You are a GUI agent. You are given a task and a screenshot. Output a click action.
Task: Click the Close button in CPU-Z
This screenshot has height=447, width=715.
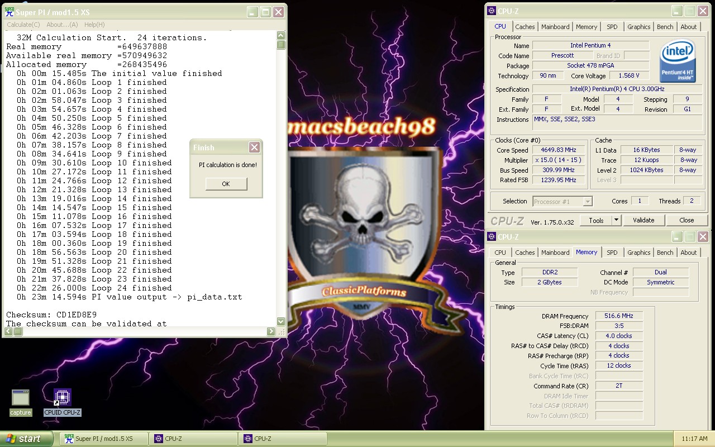[x=687, y=220]
